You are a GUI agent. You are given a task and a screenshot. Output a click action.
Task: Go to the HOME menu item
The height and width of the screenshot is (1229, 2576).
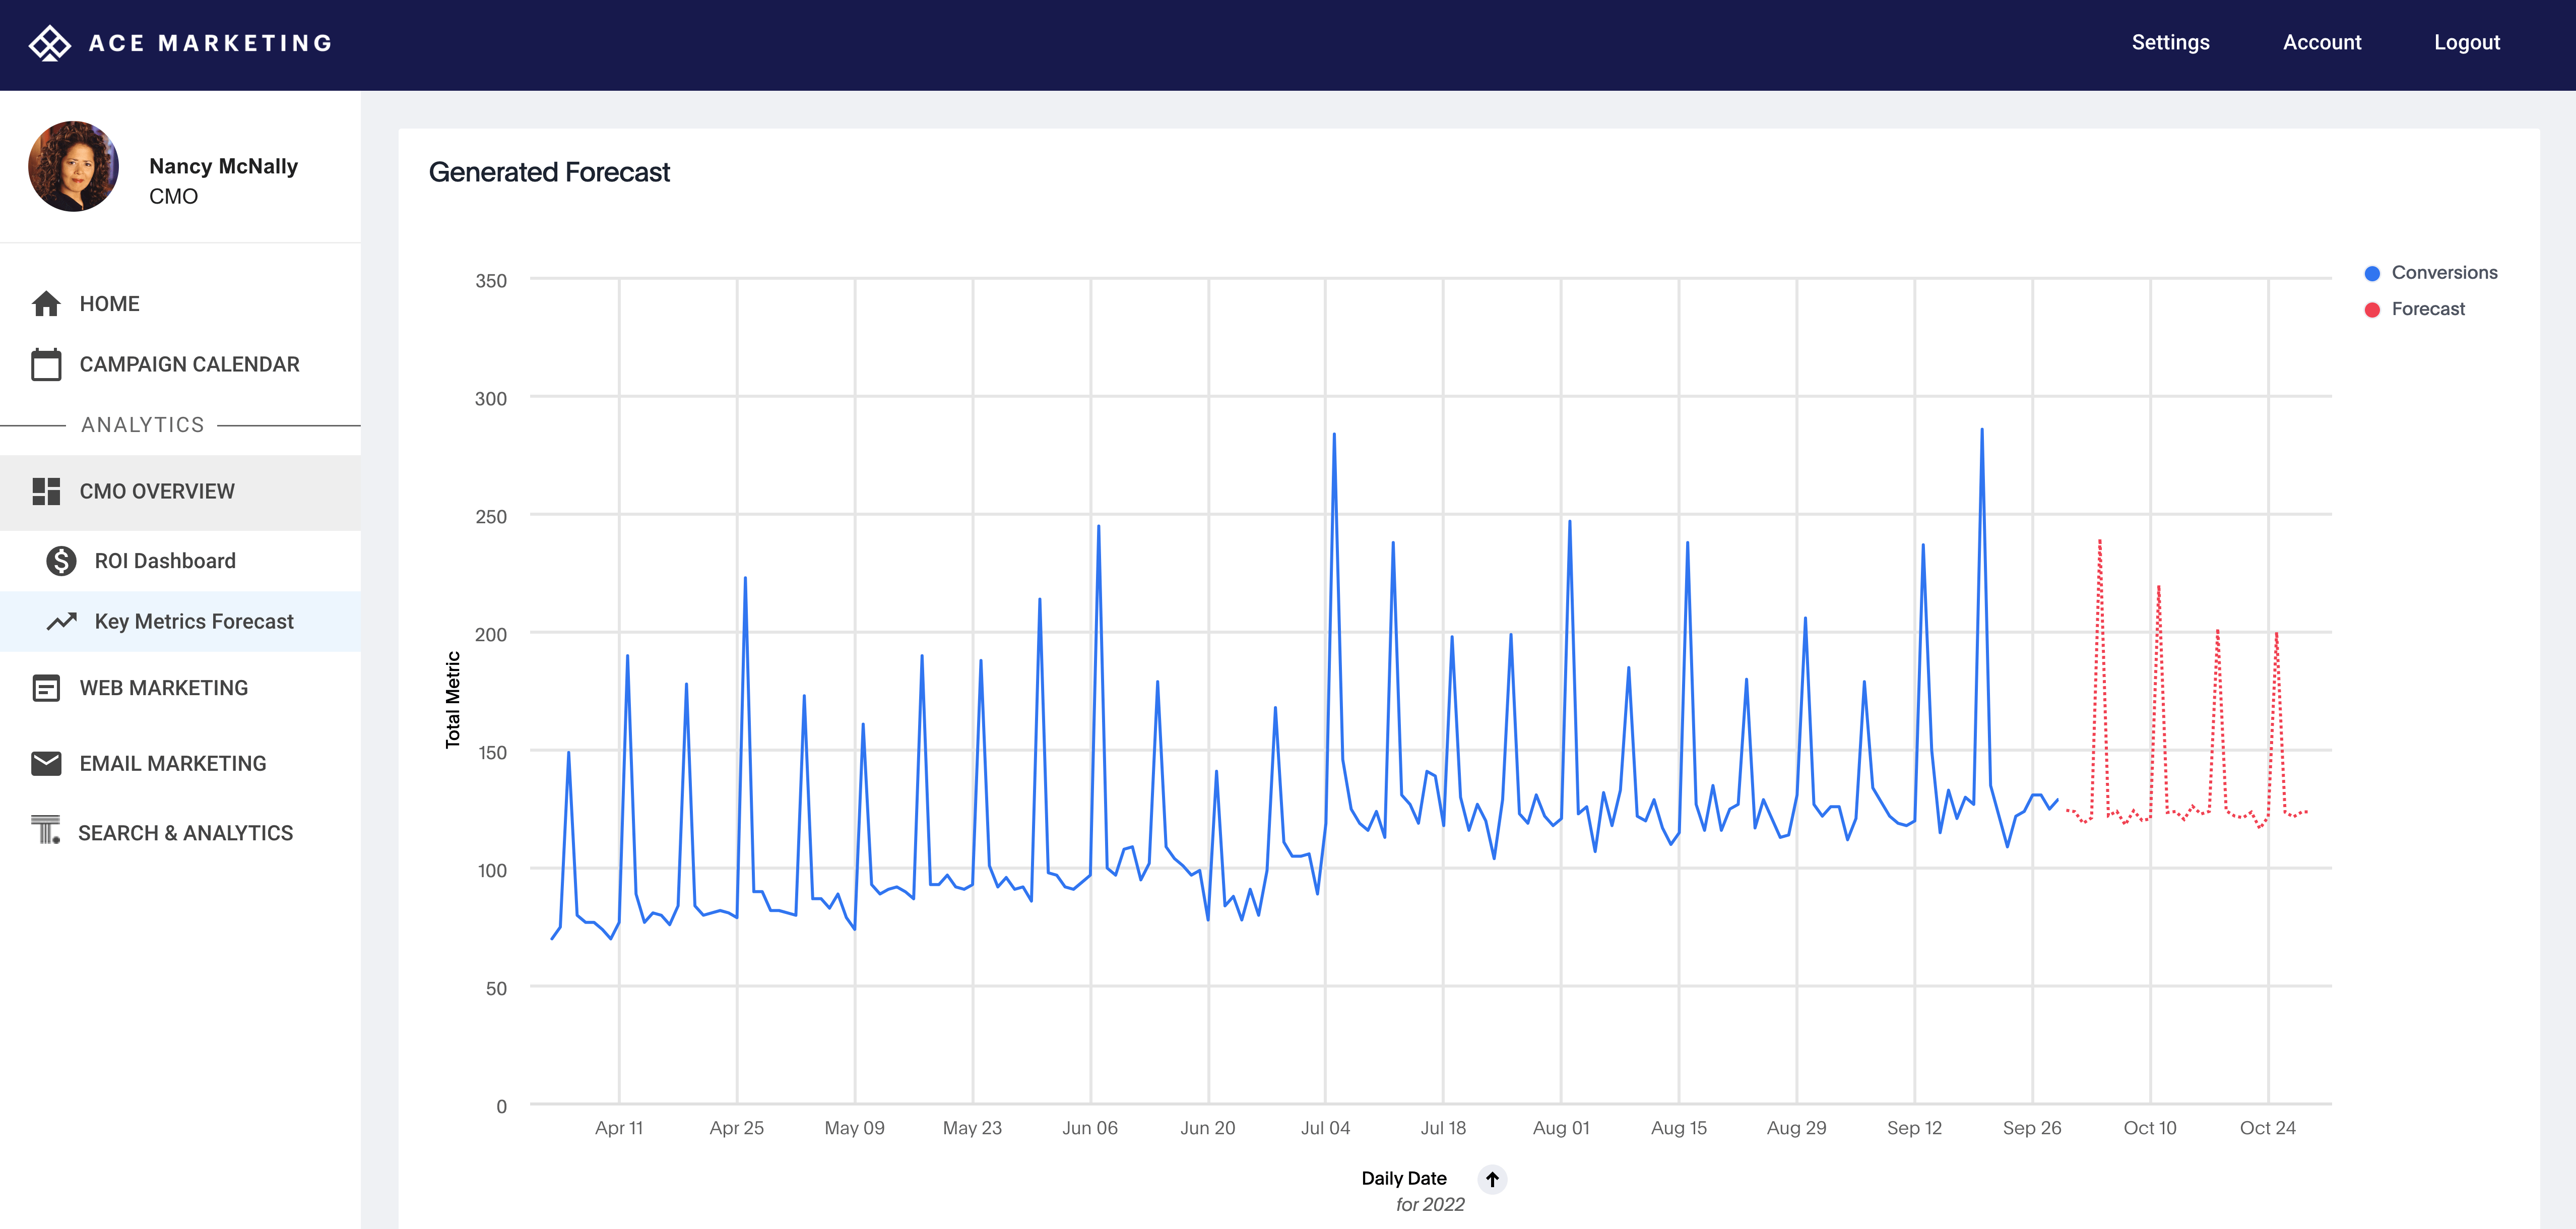tap(110, 304)
